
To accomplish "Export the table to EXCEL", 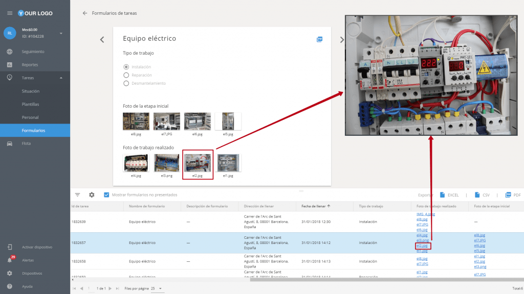I will pos(449,195).
